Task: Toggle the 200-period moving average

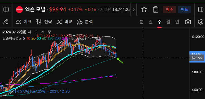Action: click(x=58, y=38)
